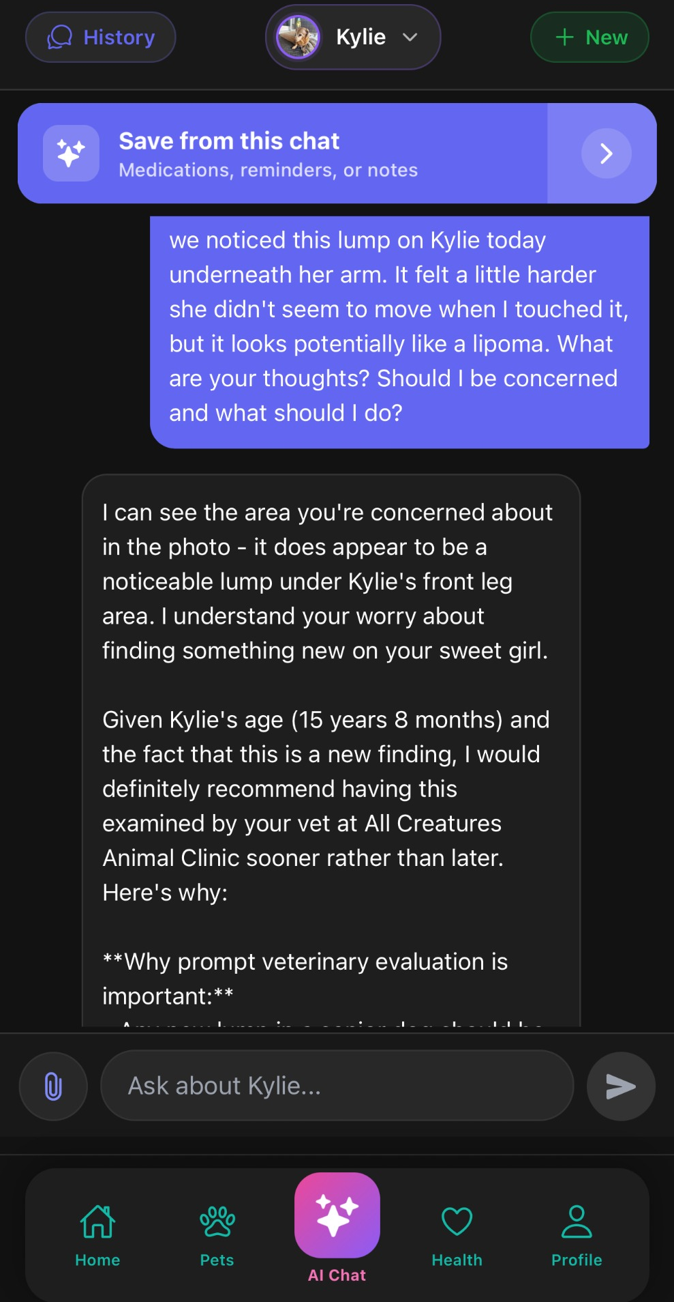The image size is (674, 1302).
Task: Send the message with the arrow icon
Action: tap(619, 1086)
